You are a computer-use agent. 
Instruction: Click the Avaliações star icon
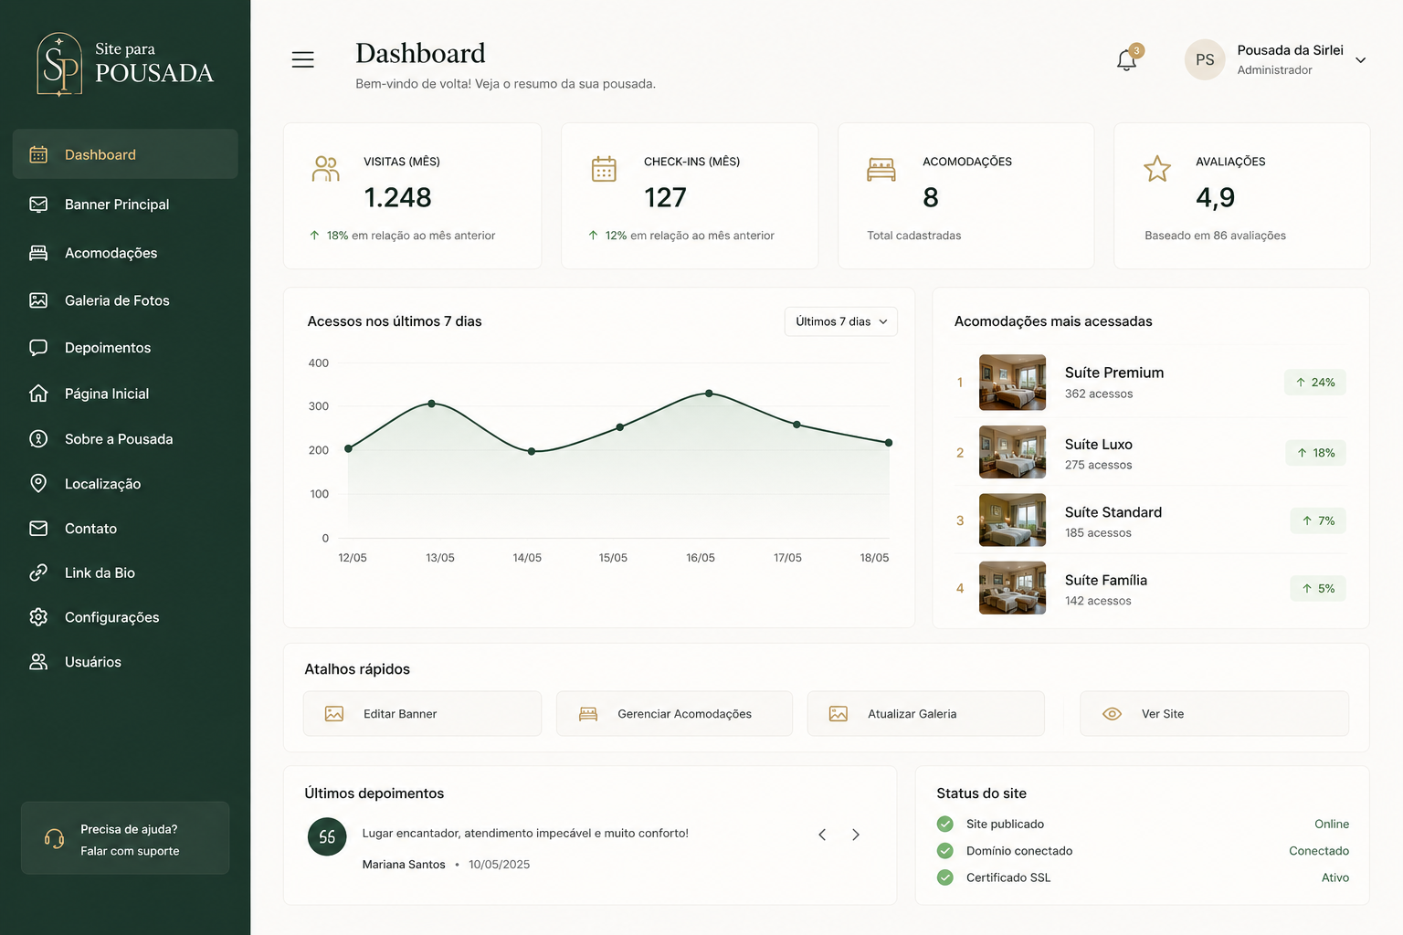click(1157, 169)
